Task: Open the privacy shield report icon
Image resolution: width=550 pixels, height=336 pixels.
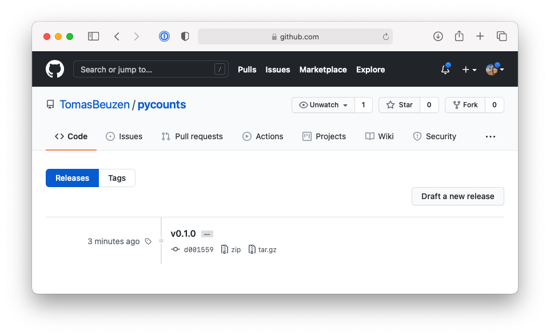Action: click(185, 37)
